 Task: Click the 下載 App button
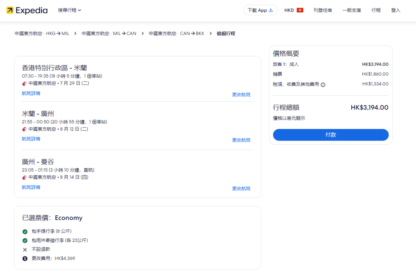(x=260, y=10)
